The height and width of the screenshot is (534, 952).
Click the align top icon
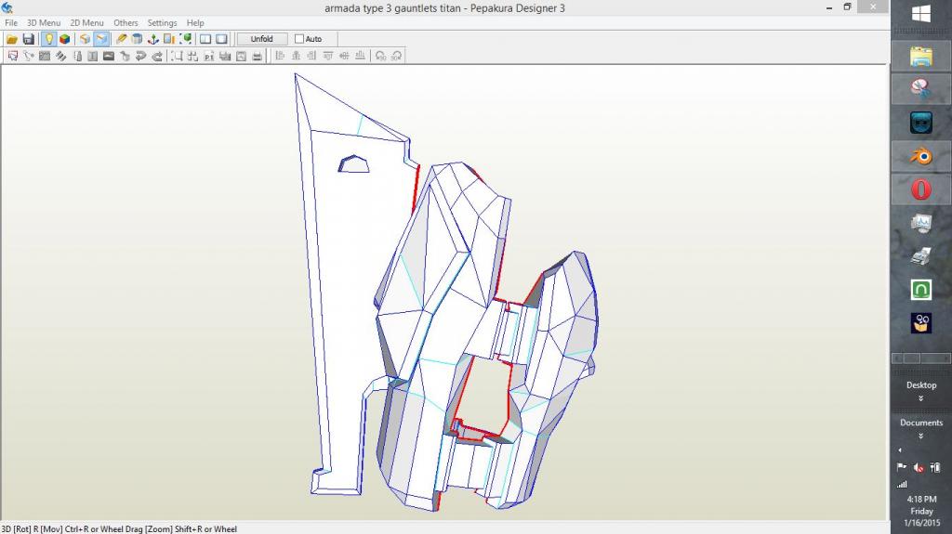[328, 56]
